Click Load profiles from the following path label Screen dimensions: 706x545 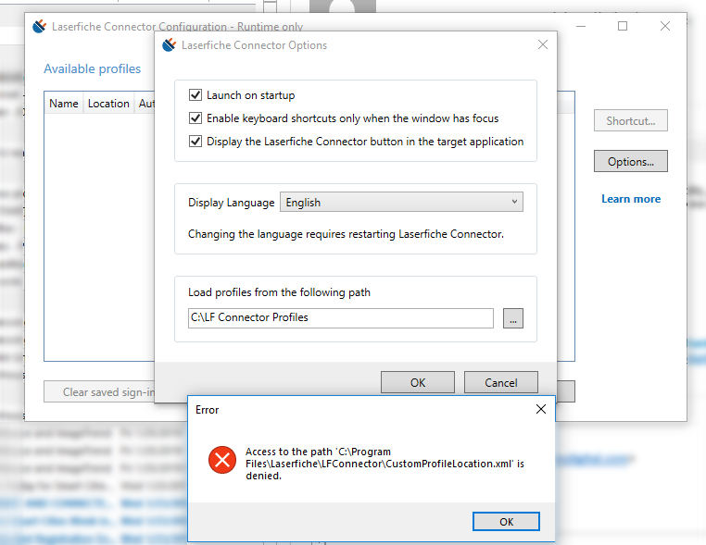(279, 292)
